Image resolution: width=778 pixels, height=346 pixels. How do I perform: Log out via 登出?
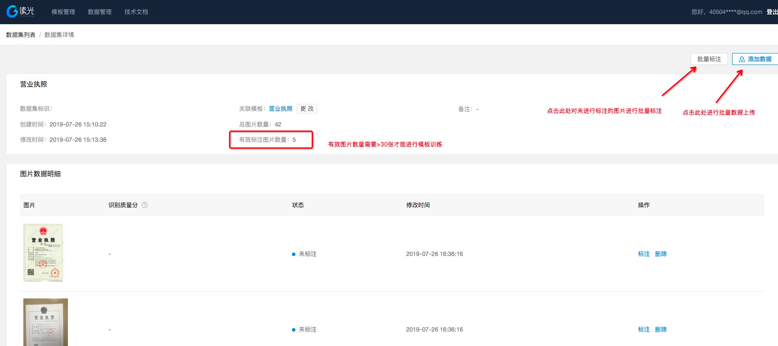pyautogui.click(x=772, y=12)
